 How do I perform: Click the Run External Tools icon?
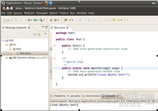pyautogui.click(x=41, y=20)
